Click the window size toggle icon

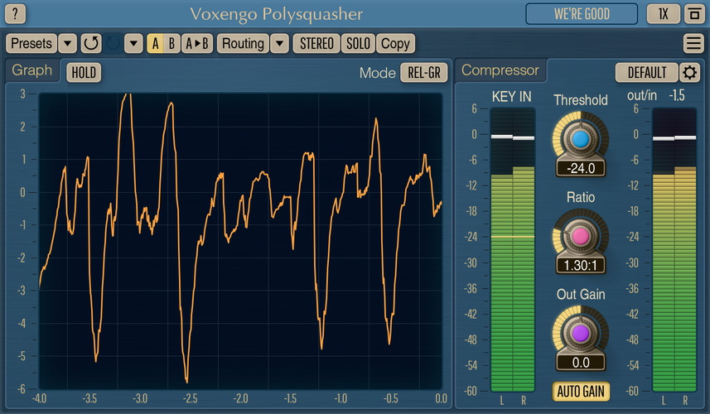click(x=694, y=14)
